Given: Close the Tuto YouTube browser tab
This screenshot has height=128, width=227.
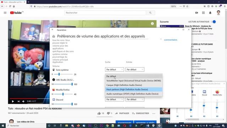Looking at the screenshot, I should coord(24,2).
